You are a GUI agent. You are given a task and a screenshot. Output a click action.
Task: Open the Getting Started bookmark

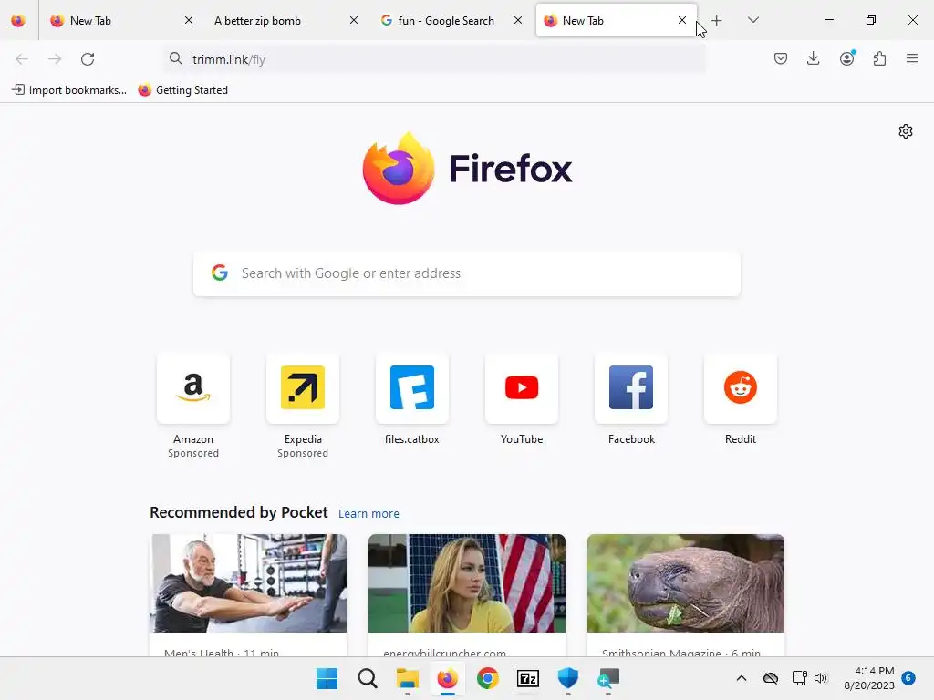pos(182,90)
